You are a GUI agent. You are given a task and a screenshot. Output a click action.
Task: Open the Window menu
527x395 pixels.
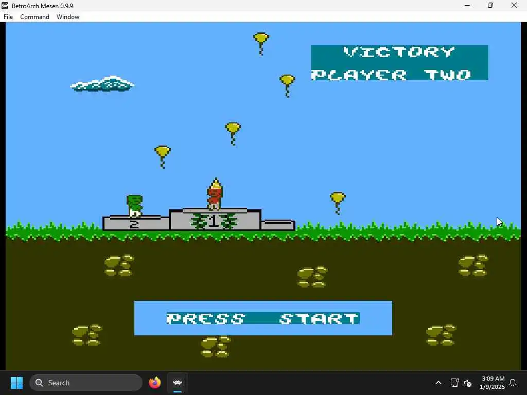tap(68, 17)
